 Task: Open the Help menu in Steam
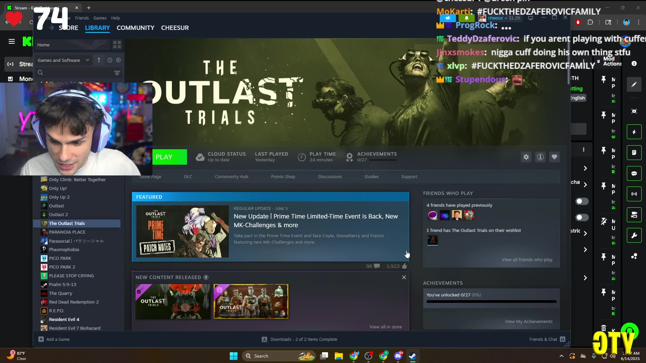point(115,18)
